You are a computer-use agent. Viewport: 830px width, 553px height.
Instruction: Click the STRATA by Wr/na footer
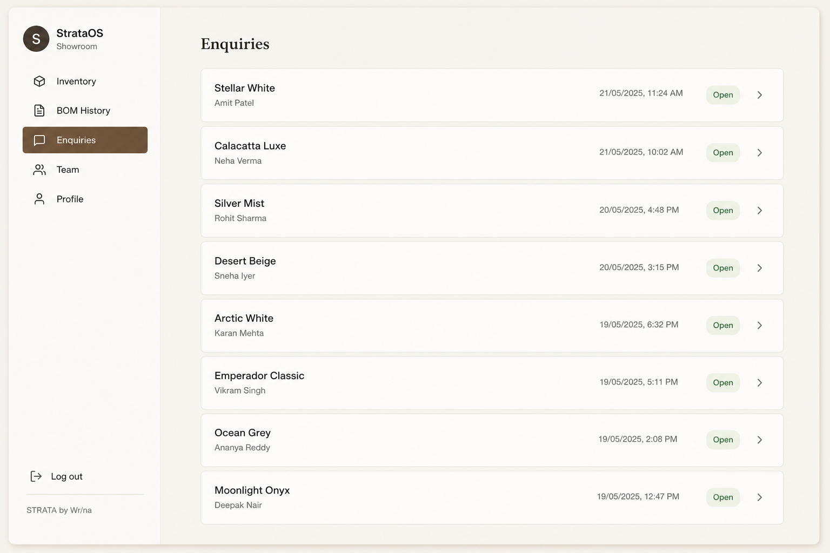click(x=59, y=510)
